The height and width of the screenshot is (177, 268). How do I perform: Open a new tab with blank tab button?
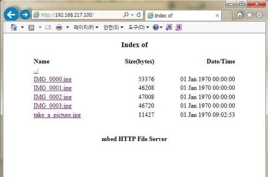pyautogui.click(x=227, y=16)
